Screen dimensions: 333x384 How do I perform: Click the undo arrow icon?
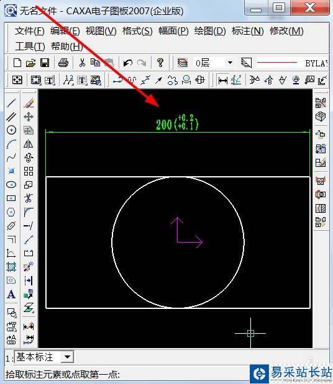128,63
